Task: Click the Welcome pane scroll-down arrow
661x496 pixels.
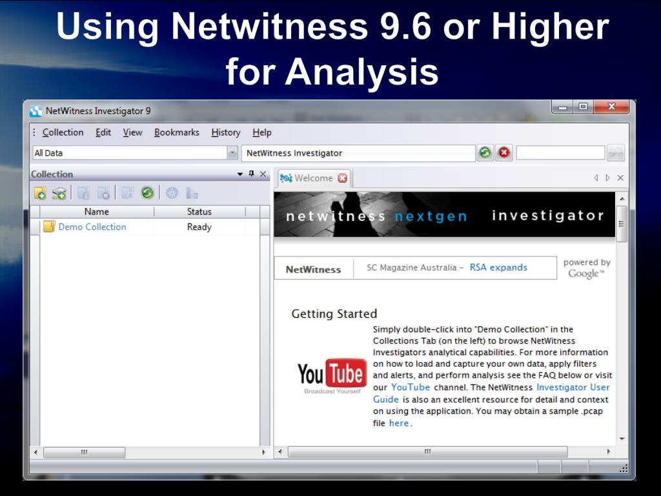Action: [622, 439]
